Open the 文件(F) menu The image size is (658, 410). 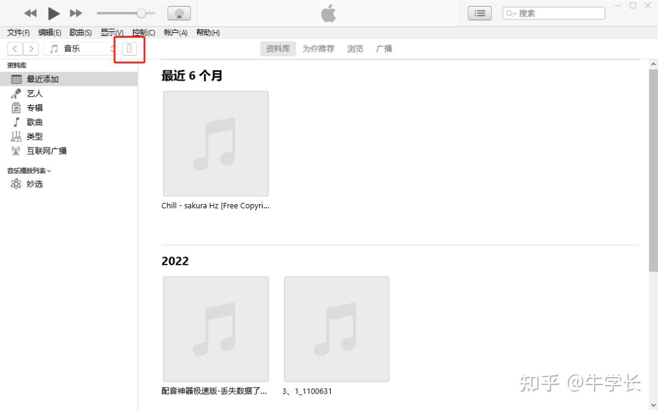(18, 33)
